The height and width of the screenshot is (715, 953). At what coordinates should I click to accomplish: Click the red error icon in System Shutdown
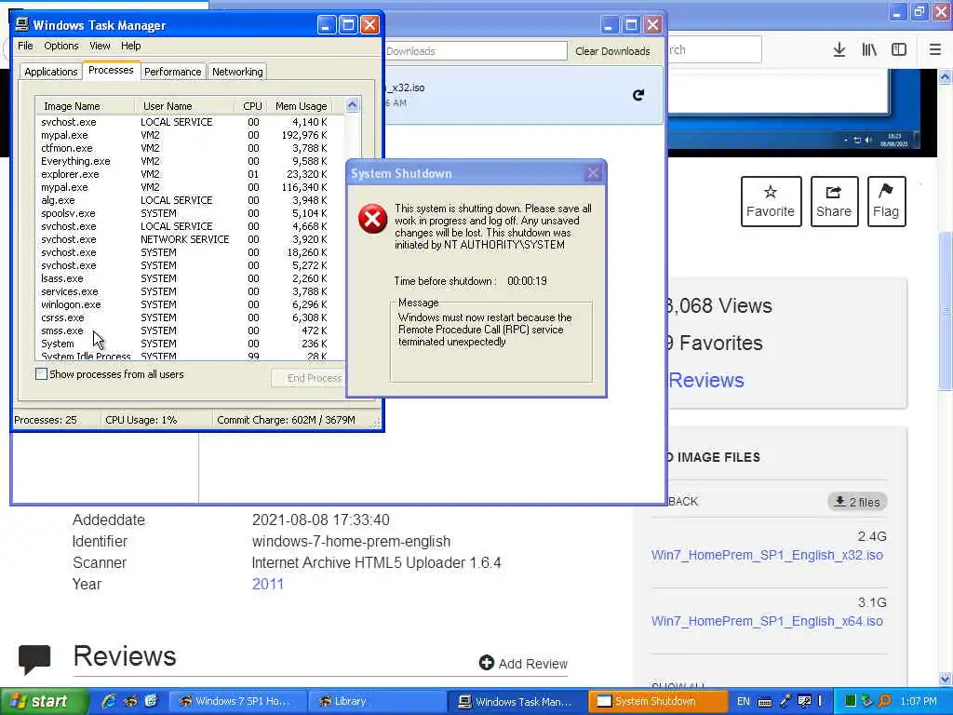pyautogui.click(x=372, y=219)
